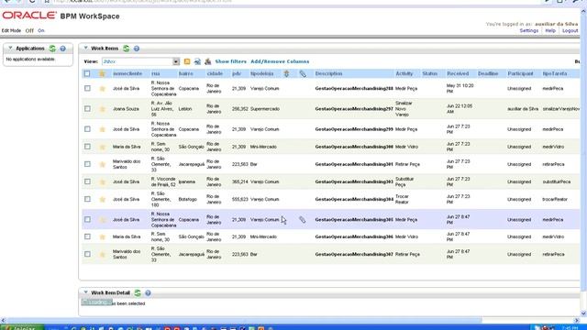The height and width of the screenshot is (330, 587).
Task: Refresh the Applications panel
Action: click(53, 49)
